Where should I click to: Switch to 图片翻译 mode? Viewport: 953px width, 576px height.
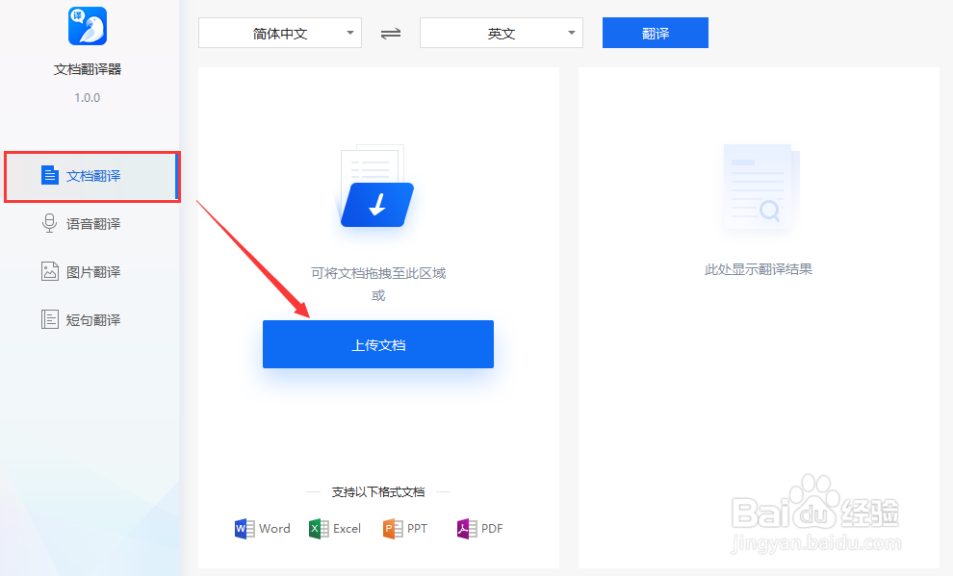pyautogui.click(x=50, y=271)
